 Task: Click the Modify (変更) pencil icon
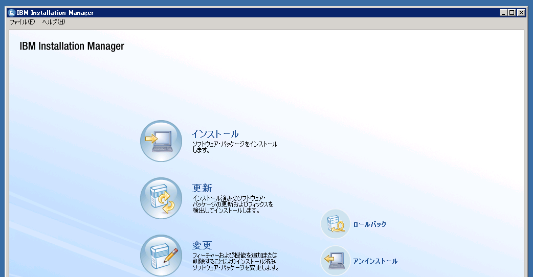click(x=161, y=256)
